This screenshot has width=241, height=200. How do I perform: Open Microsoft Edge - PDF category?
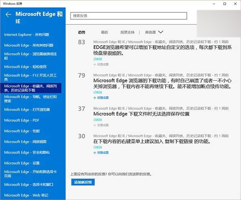pyautogui.click(x=22, y=120)
